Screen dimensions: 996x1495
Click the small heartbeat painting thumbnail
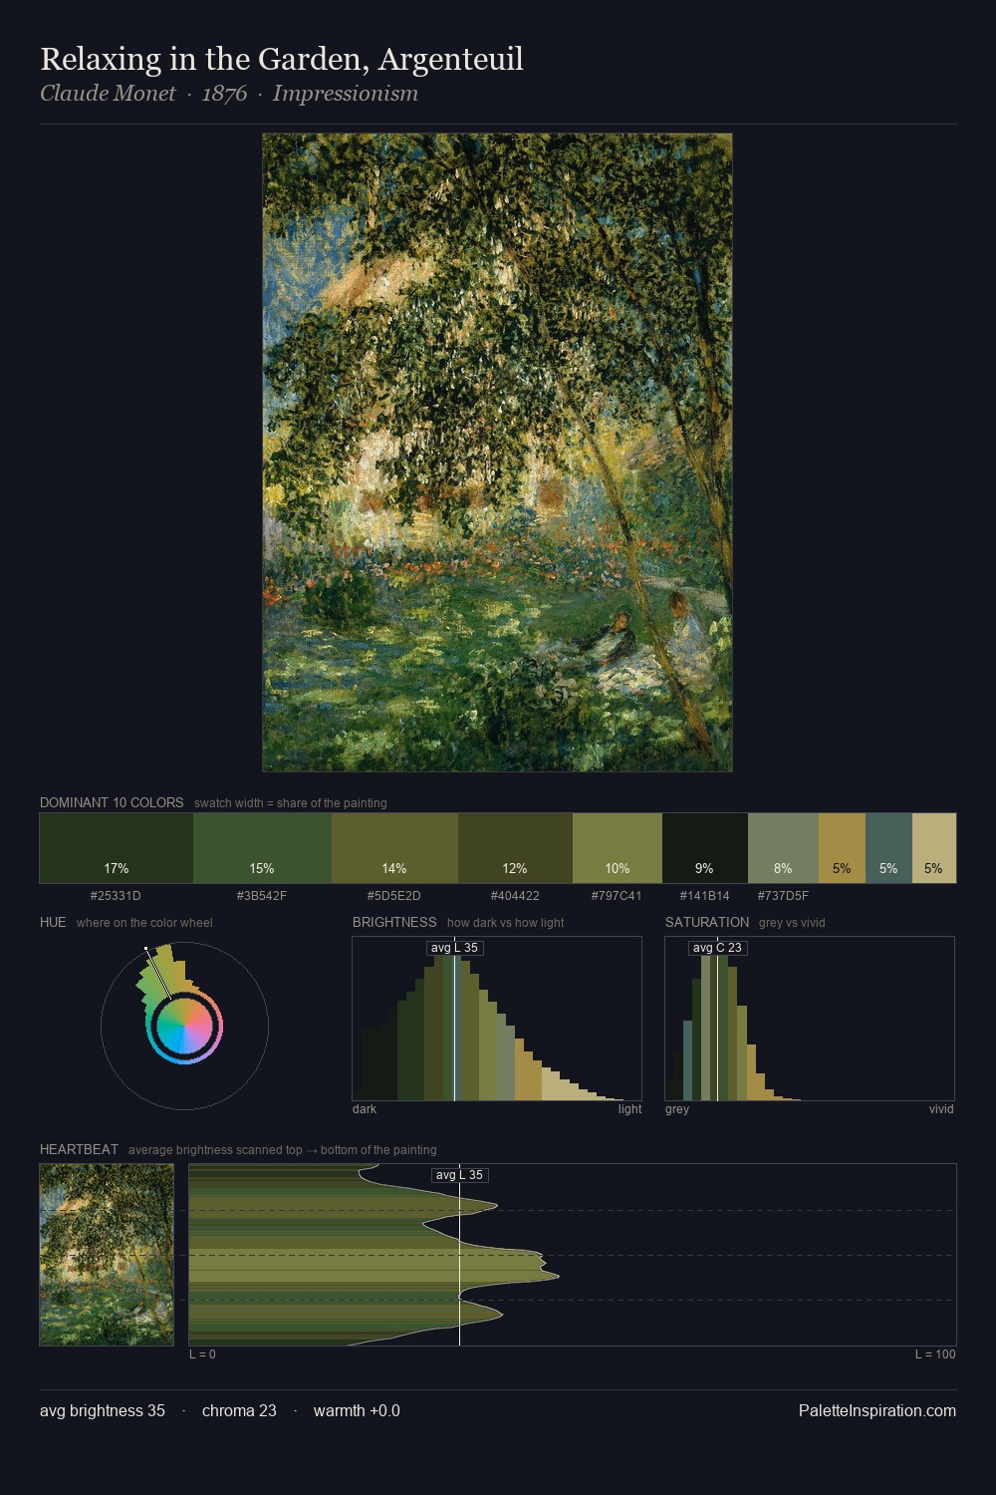[x=107, y=1255]
